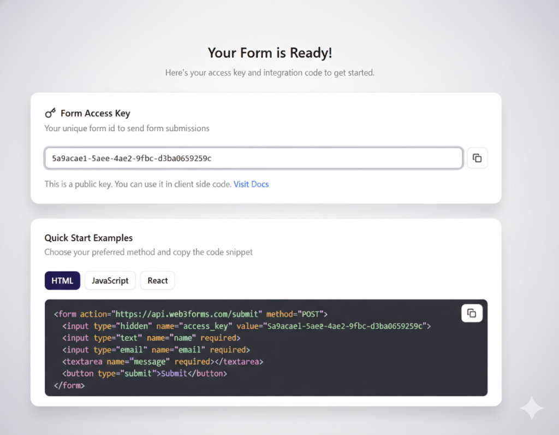Image resolution: width=559 pixels, height=435 pixels.
Task: Click the web3forms submit URL in the code
Action: (186, 314)
